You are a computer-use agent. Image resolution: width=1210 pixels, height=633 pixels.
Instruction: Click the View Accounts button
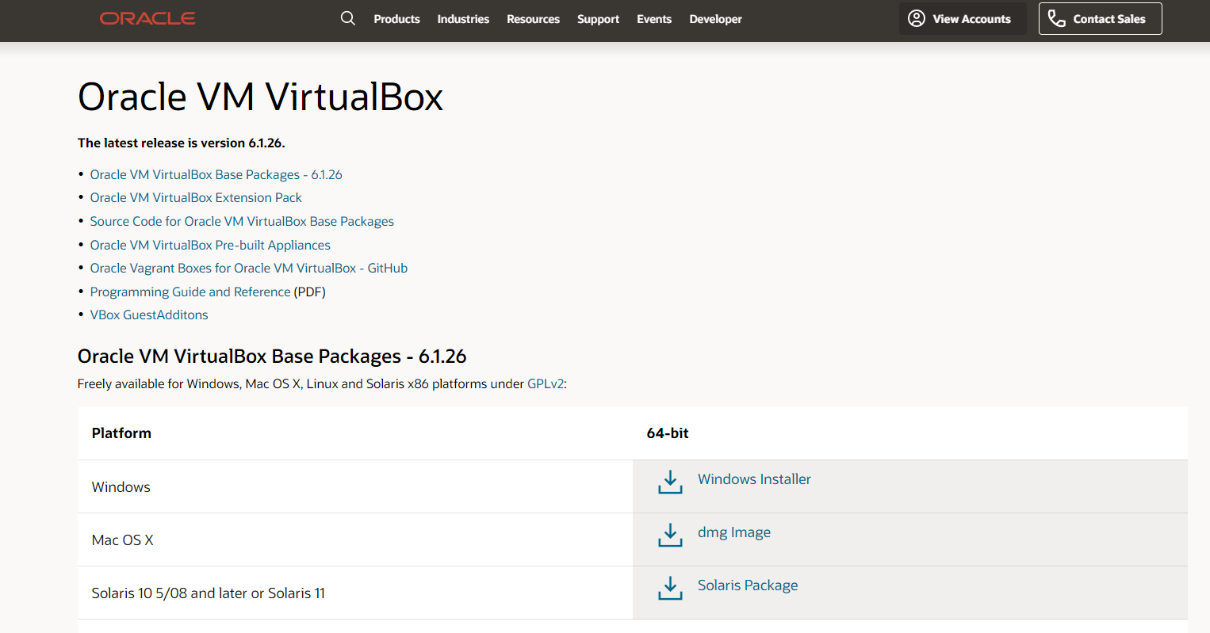click(963, 19)
